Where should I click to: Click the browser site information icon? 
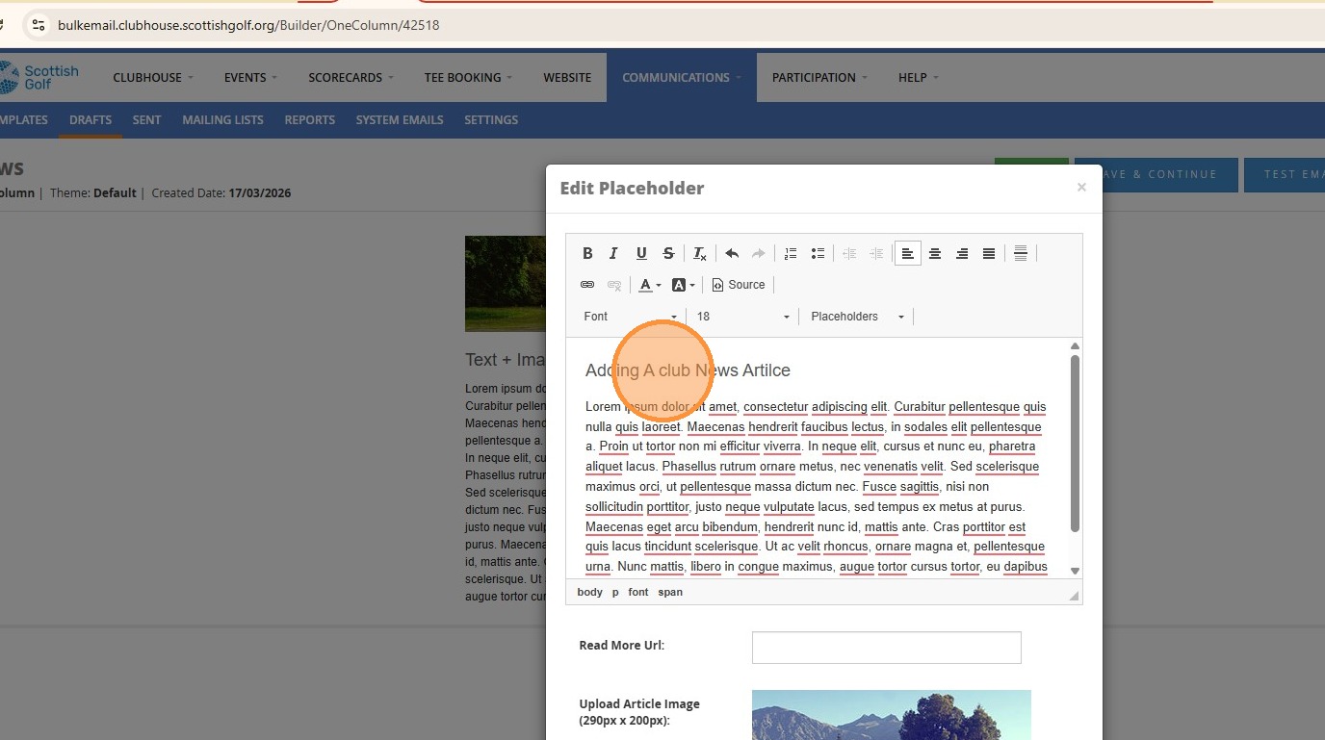coord(39,25)
